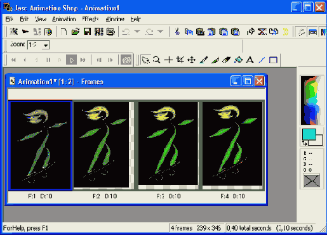Open the Redo history dropdown arrow

point(161,32)
